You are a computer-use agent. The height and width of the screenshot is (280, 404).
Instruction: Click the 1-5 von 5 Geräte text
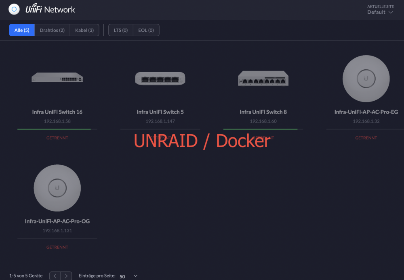coord(26,276)
